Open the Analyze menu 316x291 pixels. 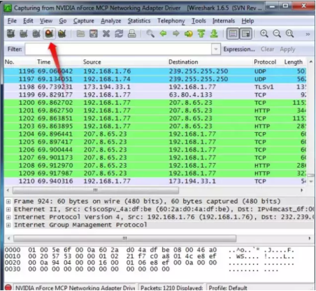[111, 21]
